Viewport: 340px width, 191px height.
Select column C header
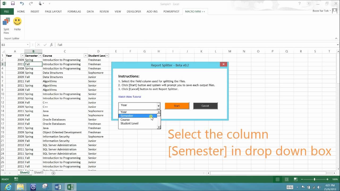point(65,51)
